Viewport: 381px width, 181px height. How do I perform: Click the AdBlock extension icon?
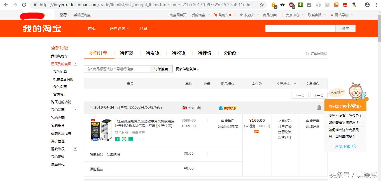coord(291,5)
